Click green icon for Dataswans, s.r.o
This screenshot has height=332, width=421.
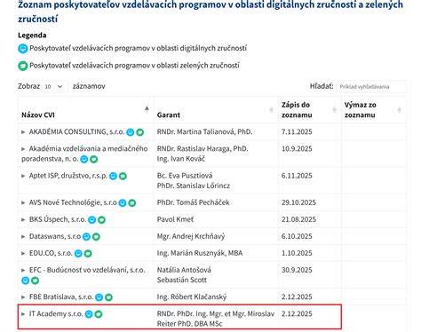(96, 237)
